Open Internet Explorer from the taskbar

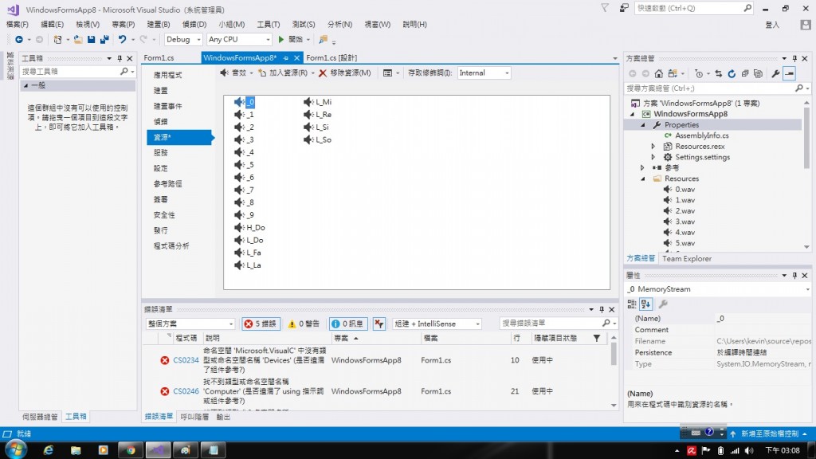tap(49, 449)
